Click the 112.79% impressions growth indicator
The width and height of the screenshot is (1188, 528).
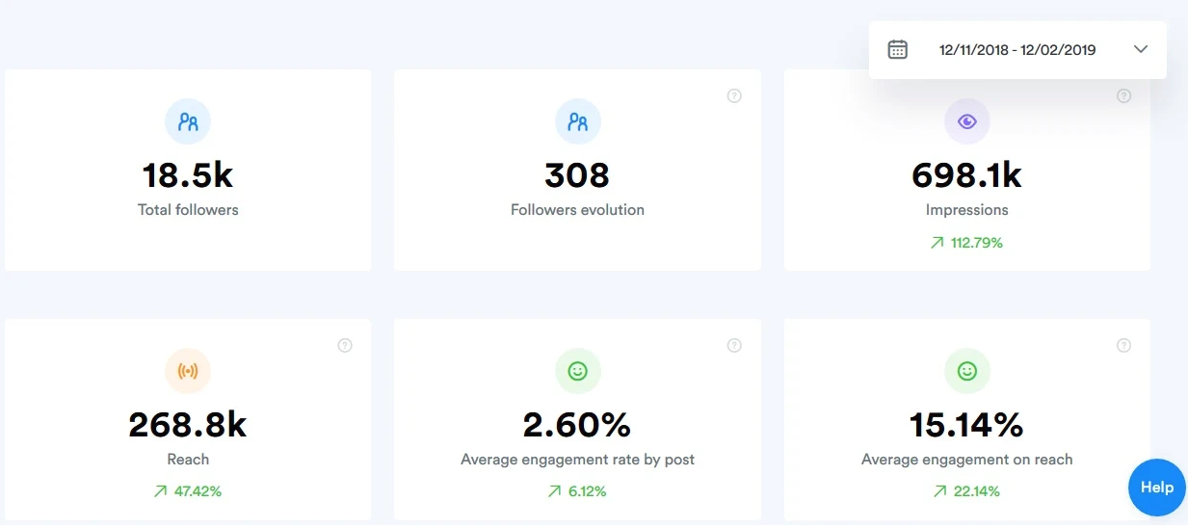click(x=966, y=243)
